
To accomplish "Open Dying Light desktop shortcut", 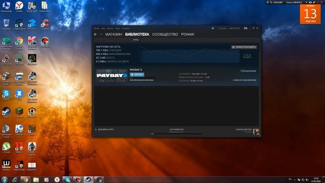I will (x=32, y=7).
